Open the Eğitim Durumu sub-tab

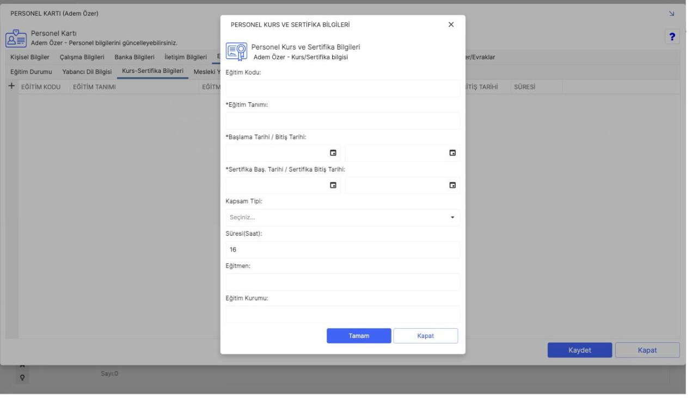(32, 72)
